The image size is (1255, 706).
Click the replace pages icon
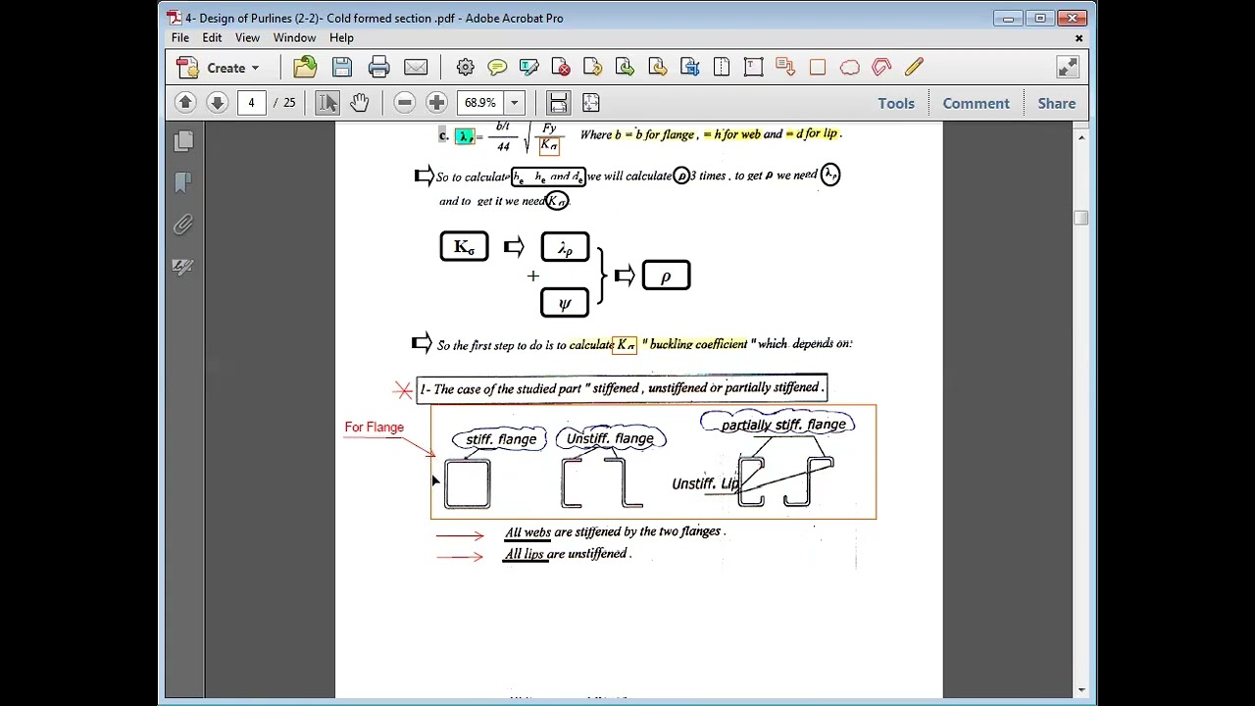(x=689, y=68)
